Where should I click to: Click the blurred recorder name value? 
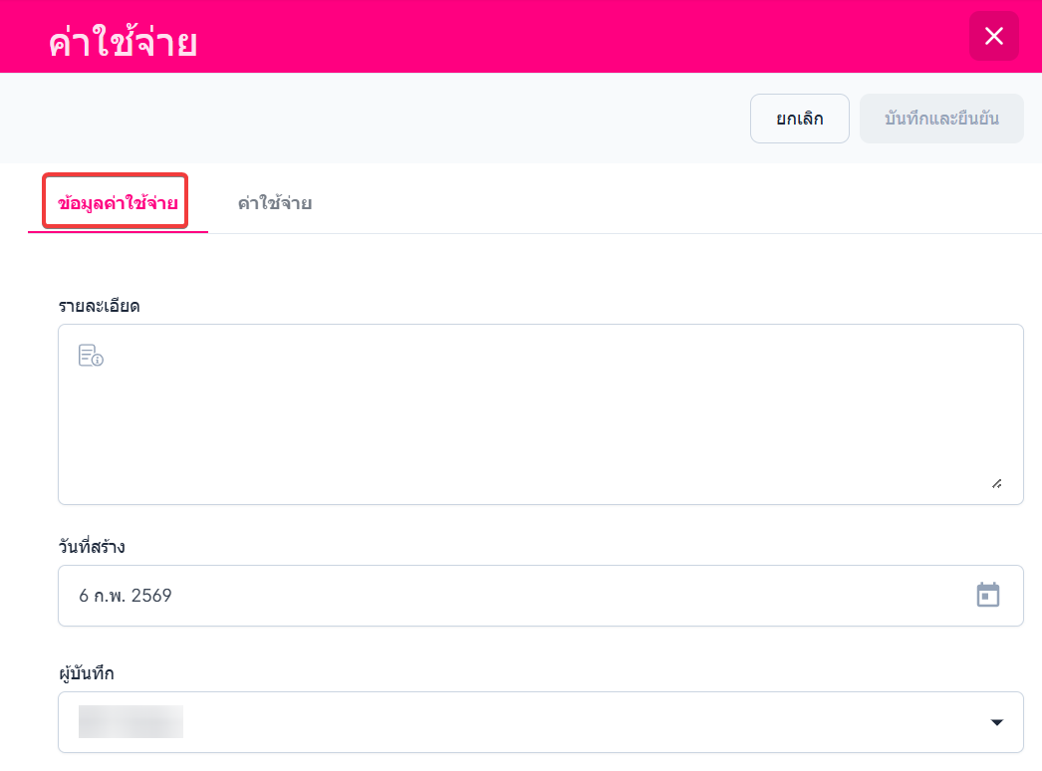click(130, 722)
